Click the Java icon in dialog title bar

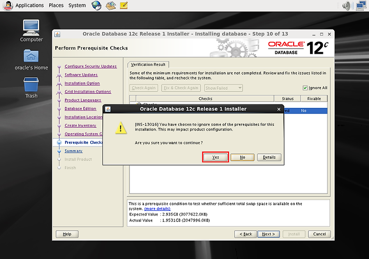coord(108,109)
